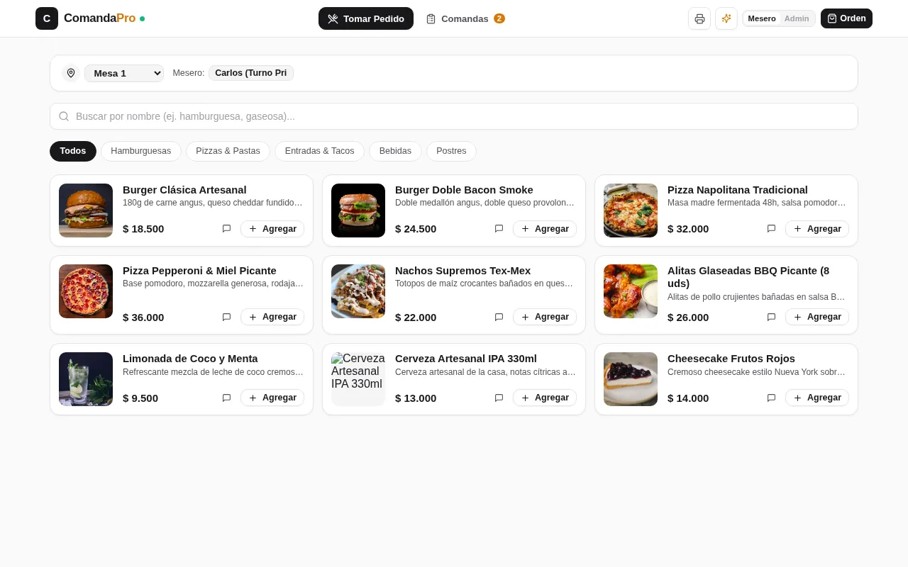
Task: Add note to Cheesecake Frutos Rojos
Action: coord(772,398)
